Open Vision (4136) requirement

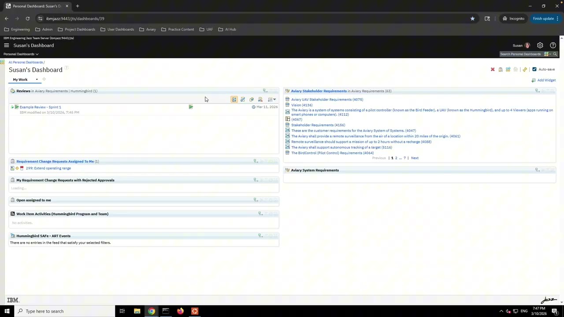coord(302,105)
